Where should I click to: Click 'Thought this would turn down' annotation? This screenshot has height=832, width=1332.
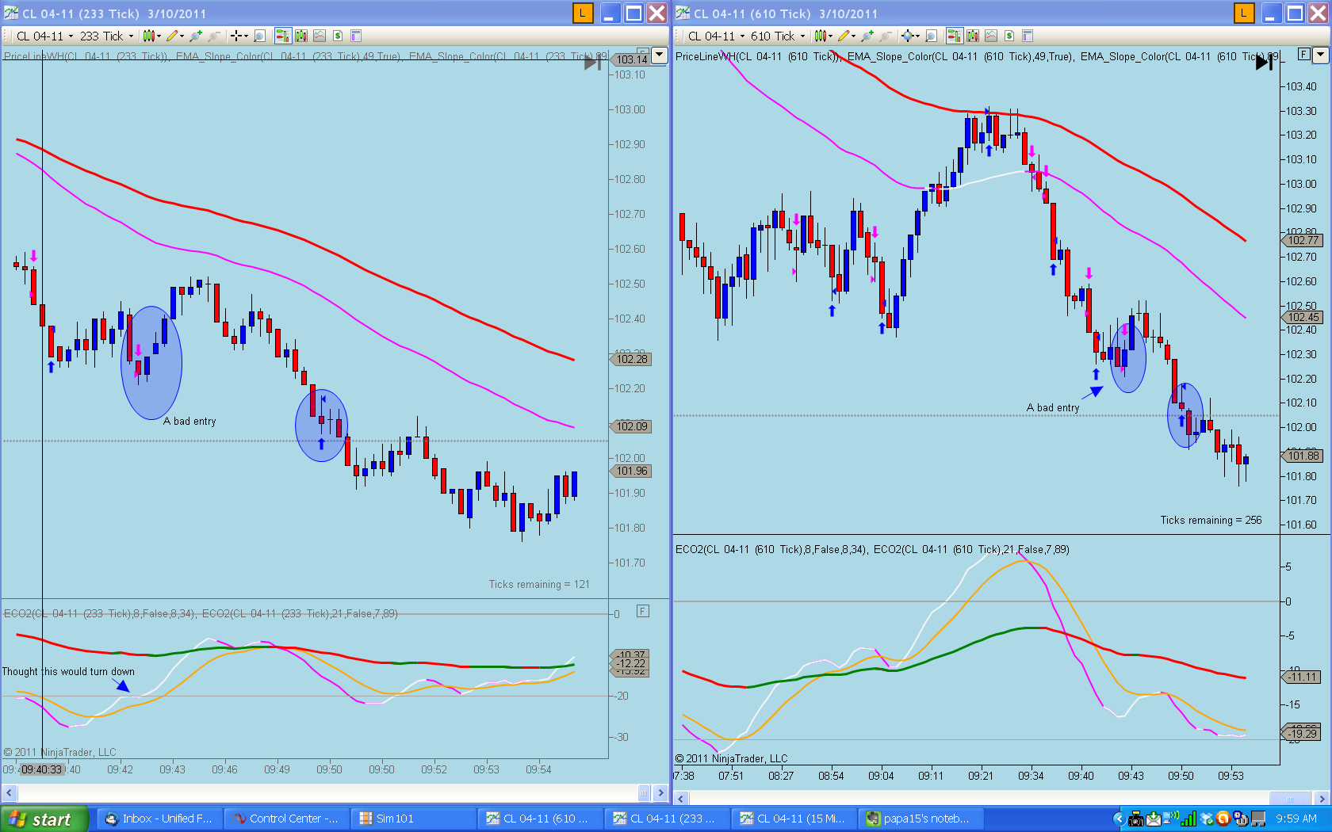coord(68,672)
